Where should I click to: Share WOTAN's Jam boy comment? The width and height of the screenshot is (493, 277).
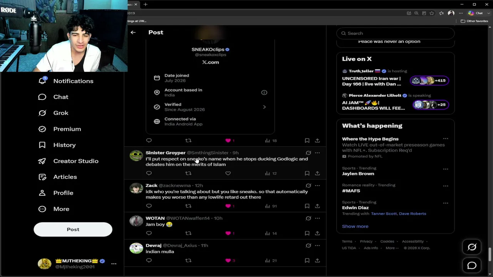(x=317, y=233)
